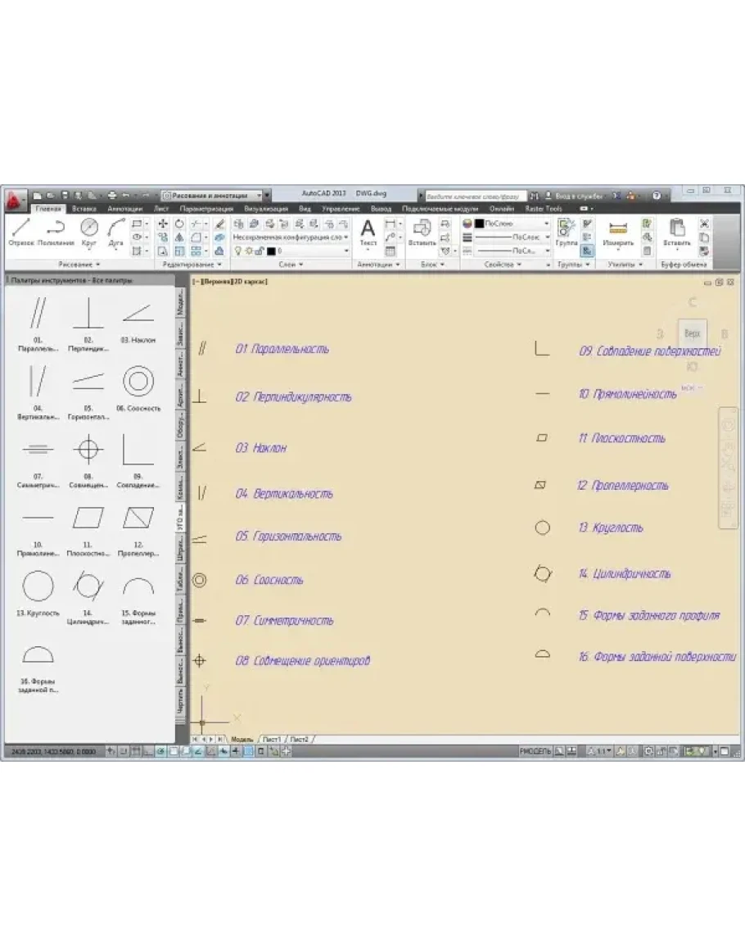Switch to the Вставка ribbon tab
The height and width of the screenshot is (946, 745).
(x=84, y=209)
